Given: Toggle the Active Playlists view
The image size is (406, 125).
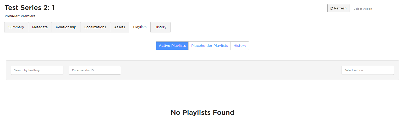Looking at the screenshot, I should 172,46.
